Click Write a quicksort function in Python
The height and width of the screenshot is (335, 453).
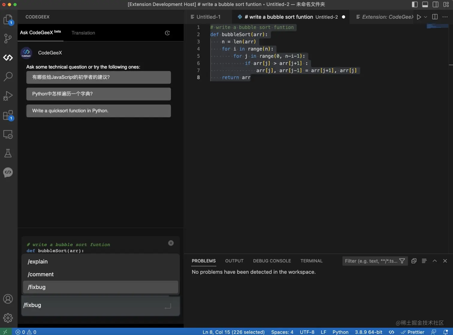[x=99, y=111]
